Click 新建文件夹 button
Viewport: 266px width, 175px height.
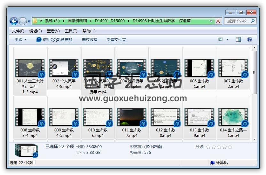click(x=116, y=39)
